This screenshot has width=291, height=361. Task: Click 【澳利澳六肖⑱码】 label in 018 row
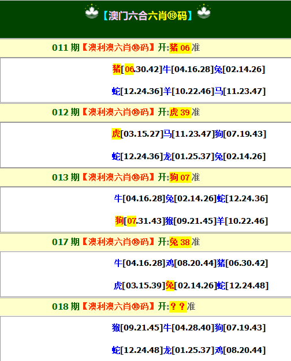coord(118,307)
